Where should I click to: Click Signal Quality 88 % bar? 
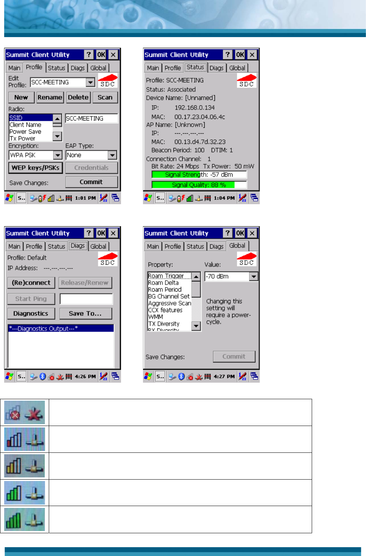(x=199, y=185)
